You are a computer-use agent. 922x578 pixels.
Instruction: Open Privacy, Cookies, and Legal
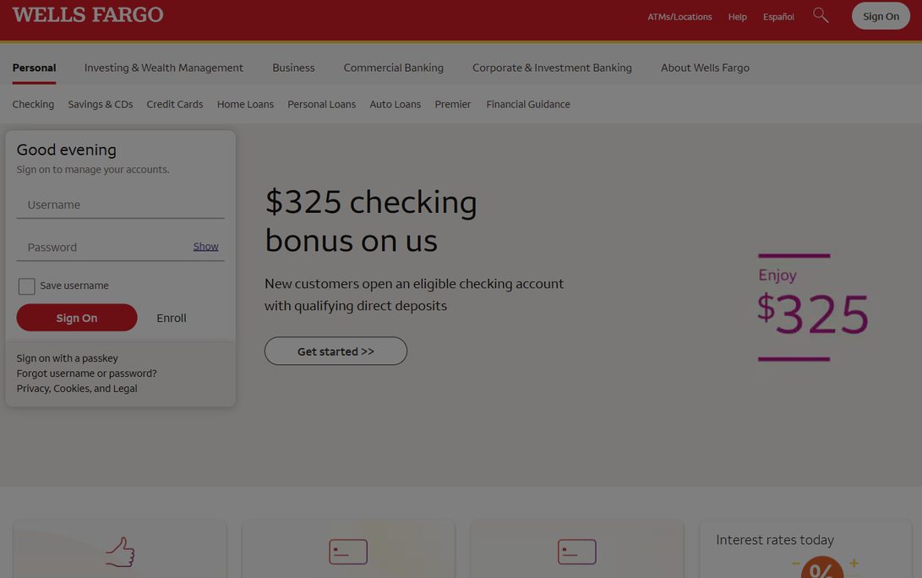coord(77,389)
